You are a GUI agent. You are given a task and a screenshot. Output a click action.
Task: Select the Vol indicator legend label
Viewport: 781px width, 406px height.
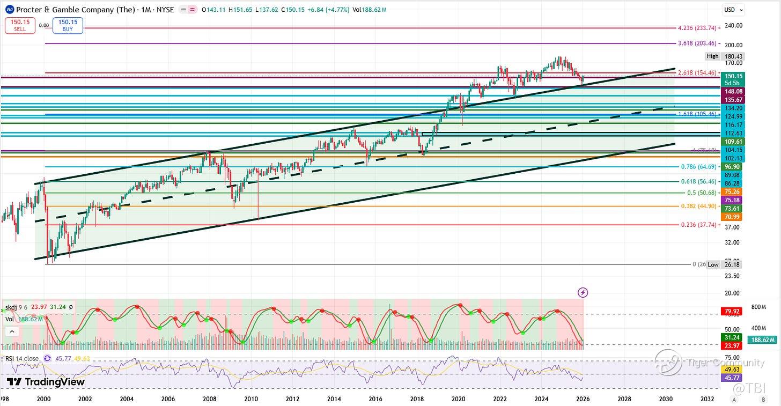[x=10, y=319]
